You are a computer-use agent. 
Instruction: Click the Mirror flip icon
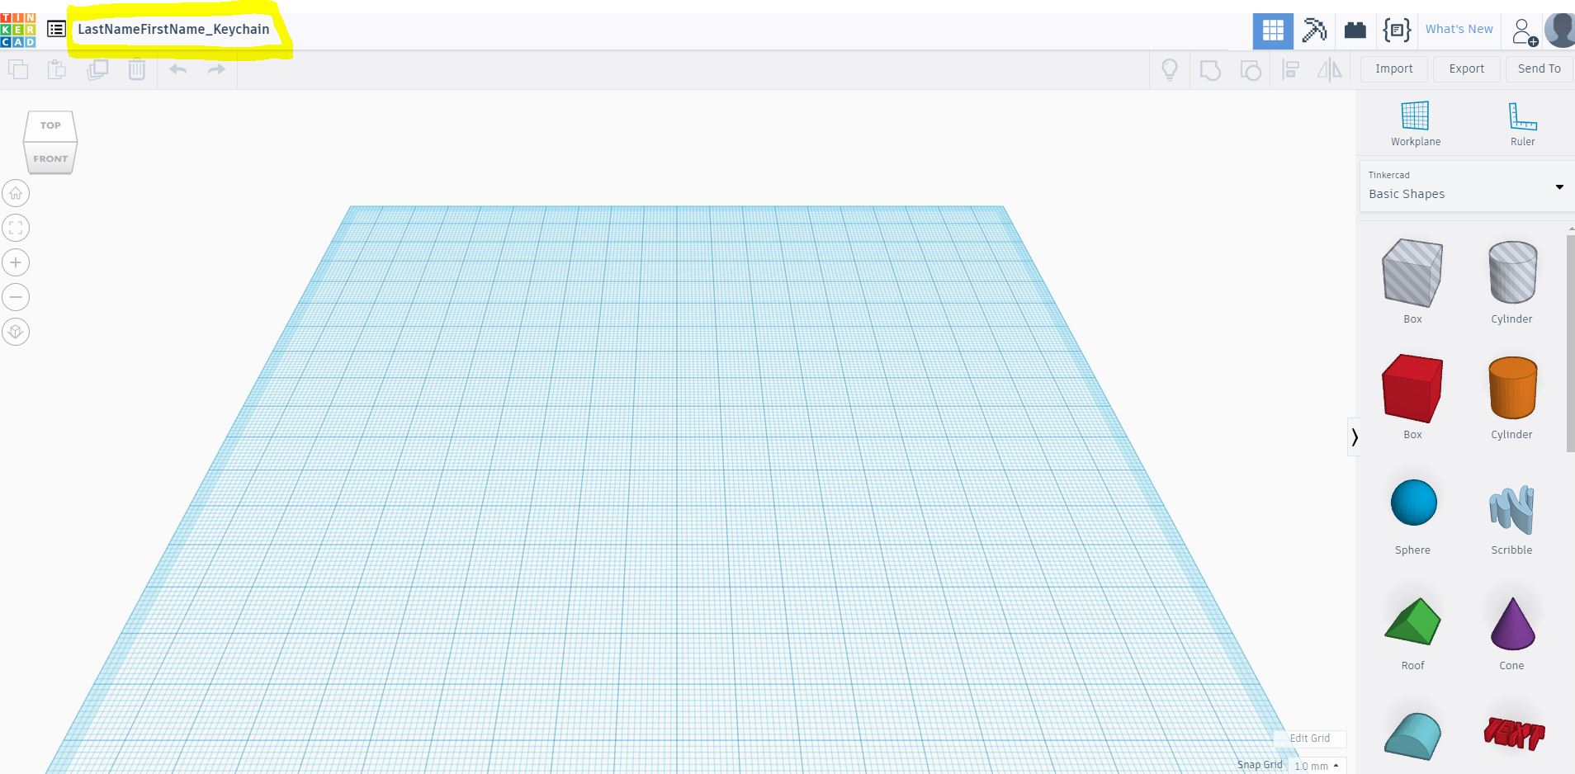[x=1329, y=70]
